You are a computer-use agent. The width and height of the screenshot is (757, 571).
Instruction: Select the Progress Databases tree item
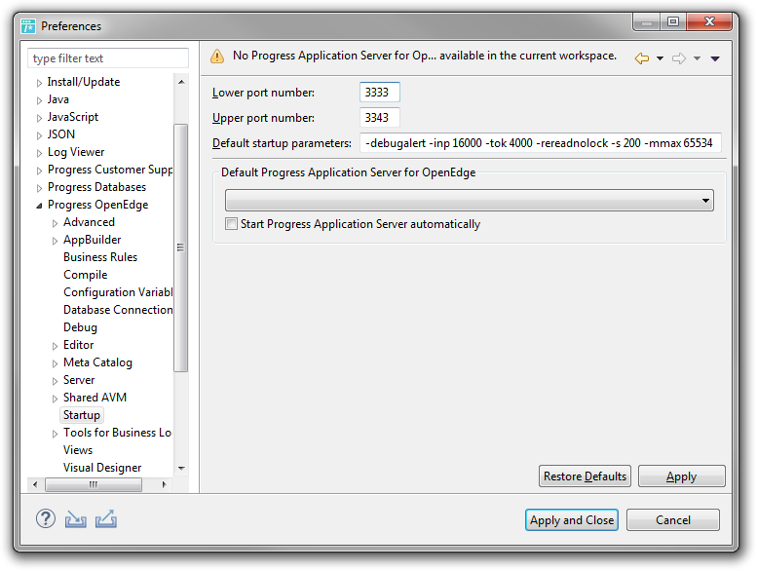pos(96,187)
